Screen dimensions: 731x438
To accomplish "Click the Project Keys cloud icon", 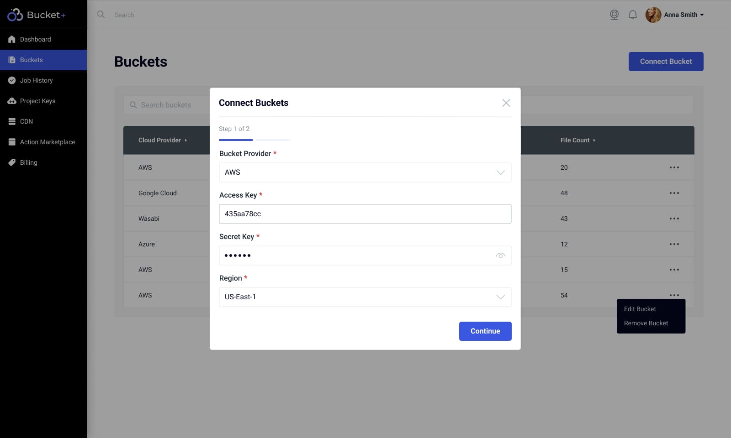I will tap(12, 101).
